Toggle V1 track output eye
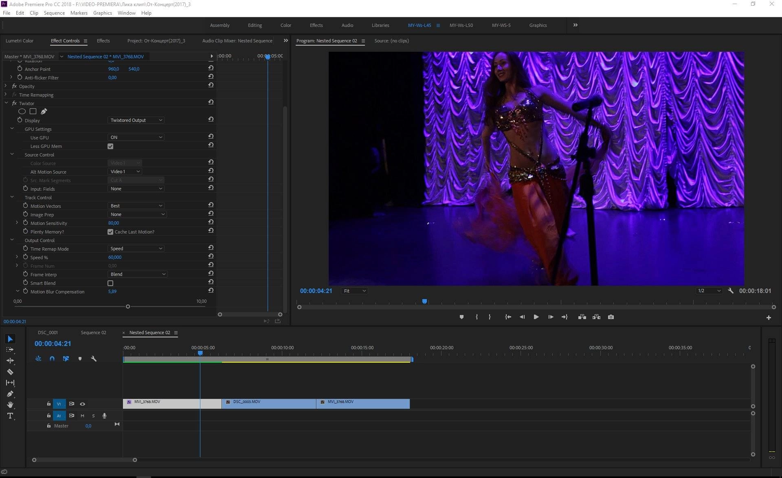Image resolution: width=782 pixels, height=478 pixels. pos(82,404)
